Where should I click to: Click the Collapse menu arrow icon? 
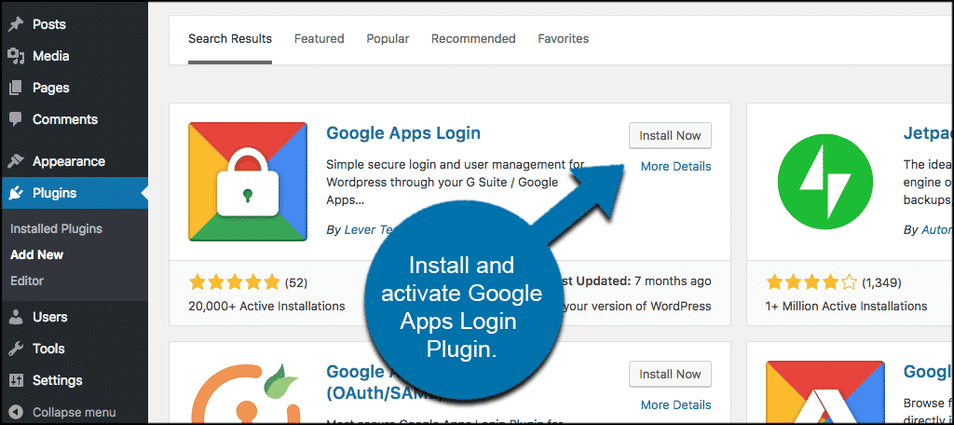point(17,412)
